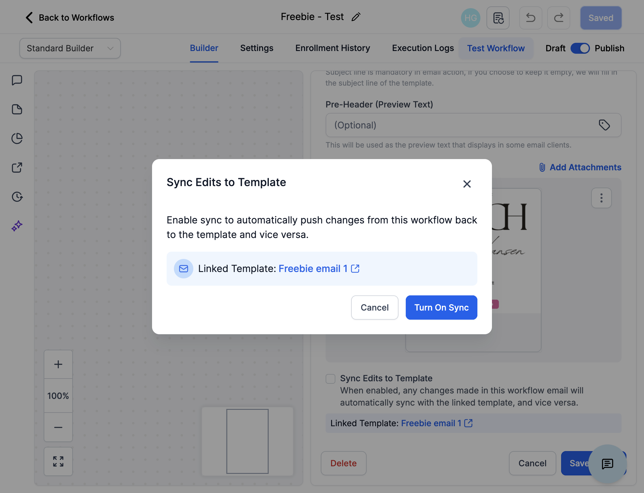Redo the last change
Viewport: 644px width, 493px height.
tap(558, 18)
